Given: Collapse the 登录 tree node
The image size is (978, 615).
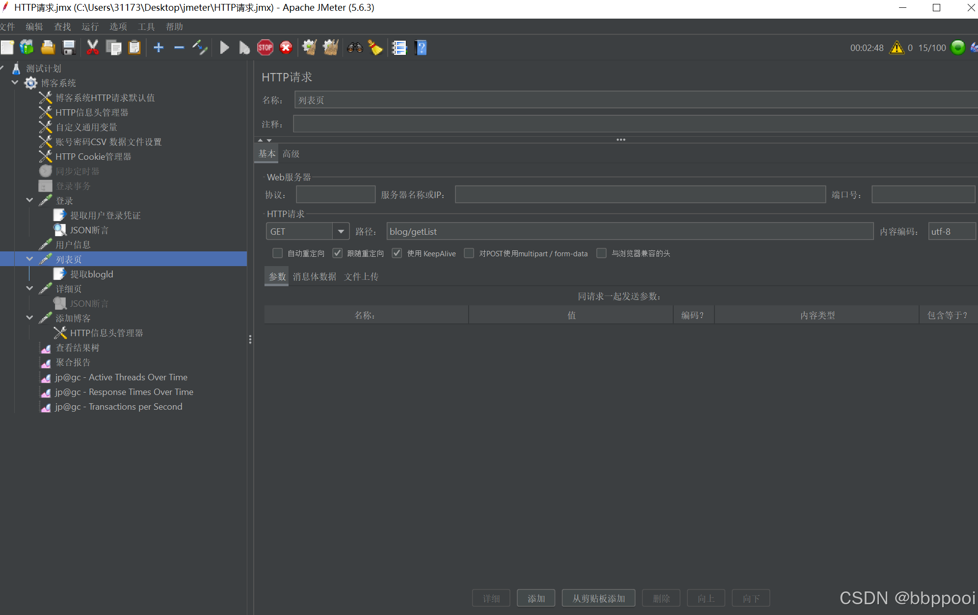Looking at the screenshot, I should [x=29, y=200].
